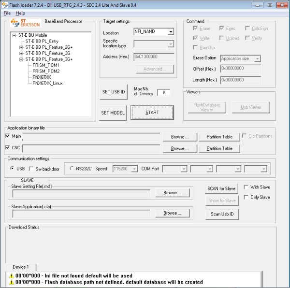The width and height of the screenshot is (290, 288).
Task: Select the ST-E BB PL_Entry tree item
Action: [42, 41]
